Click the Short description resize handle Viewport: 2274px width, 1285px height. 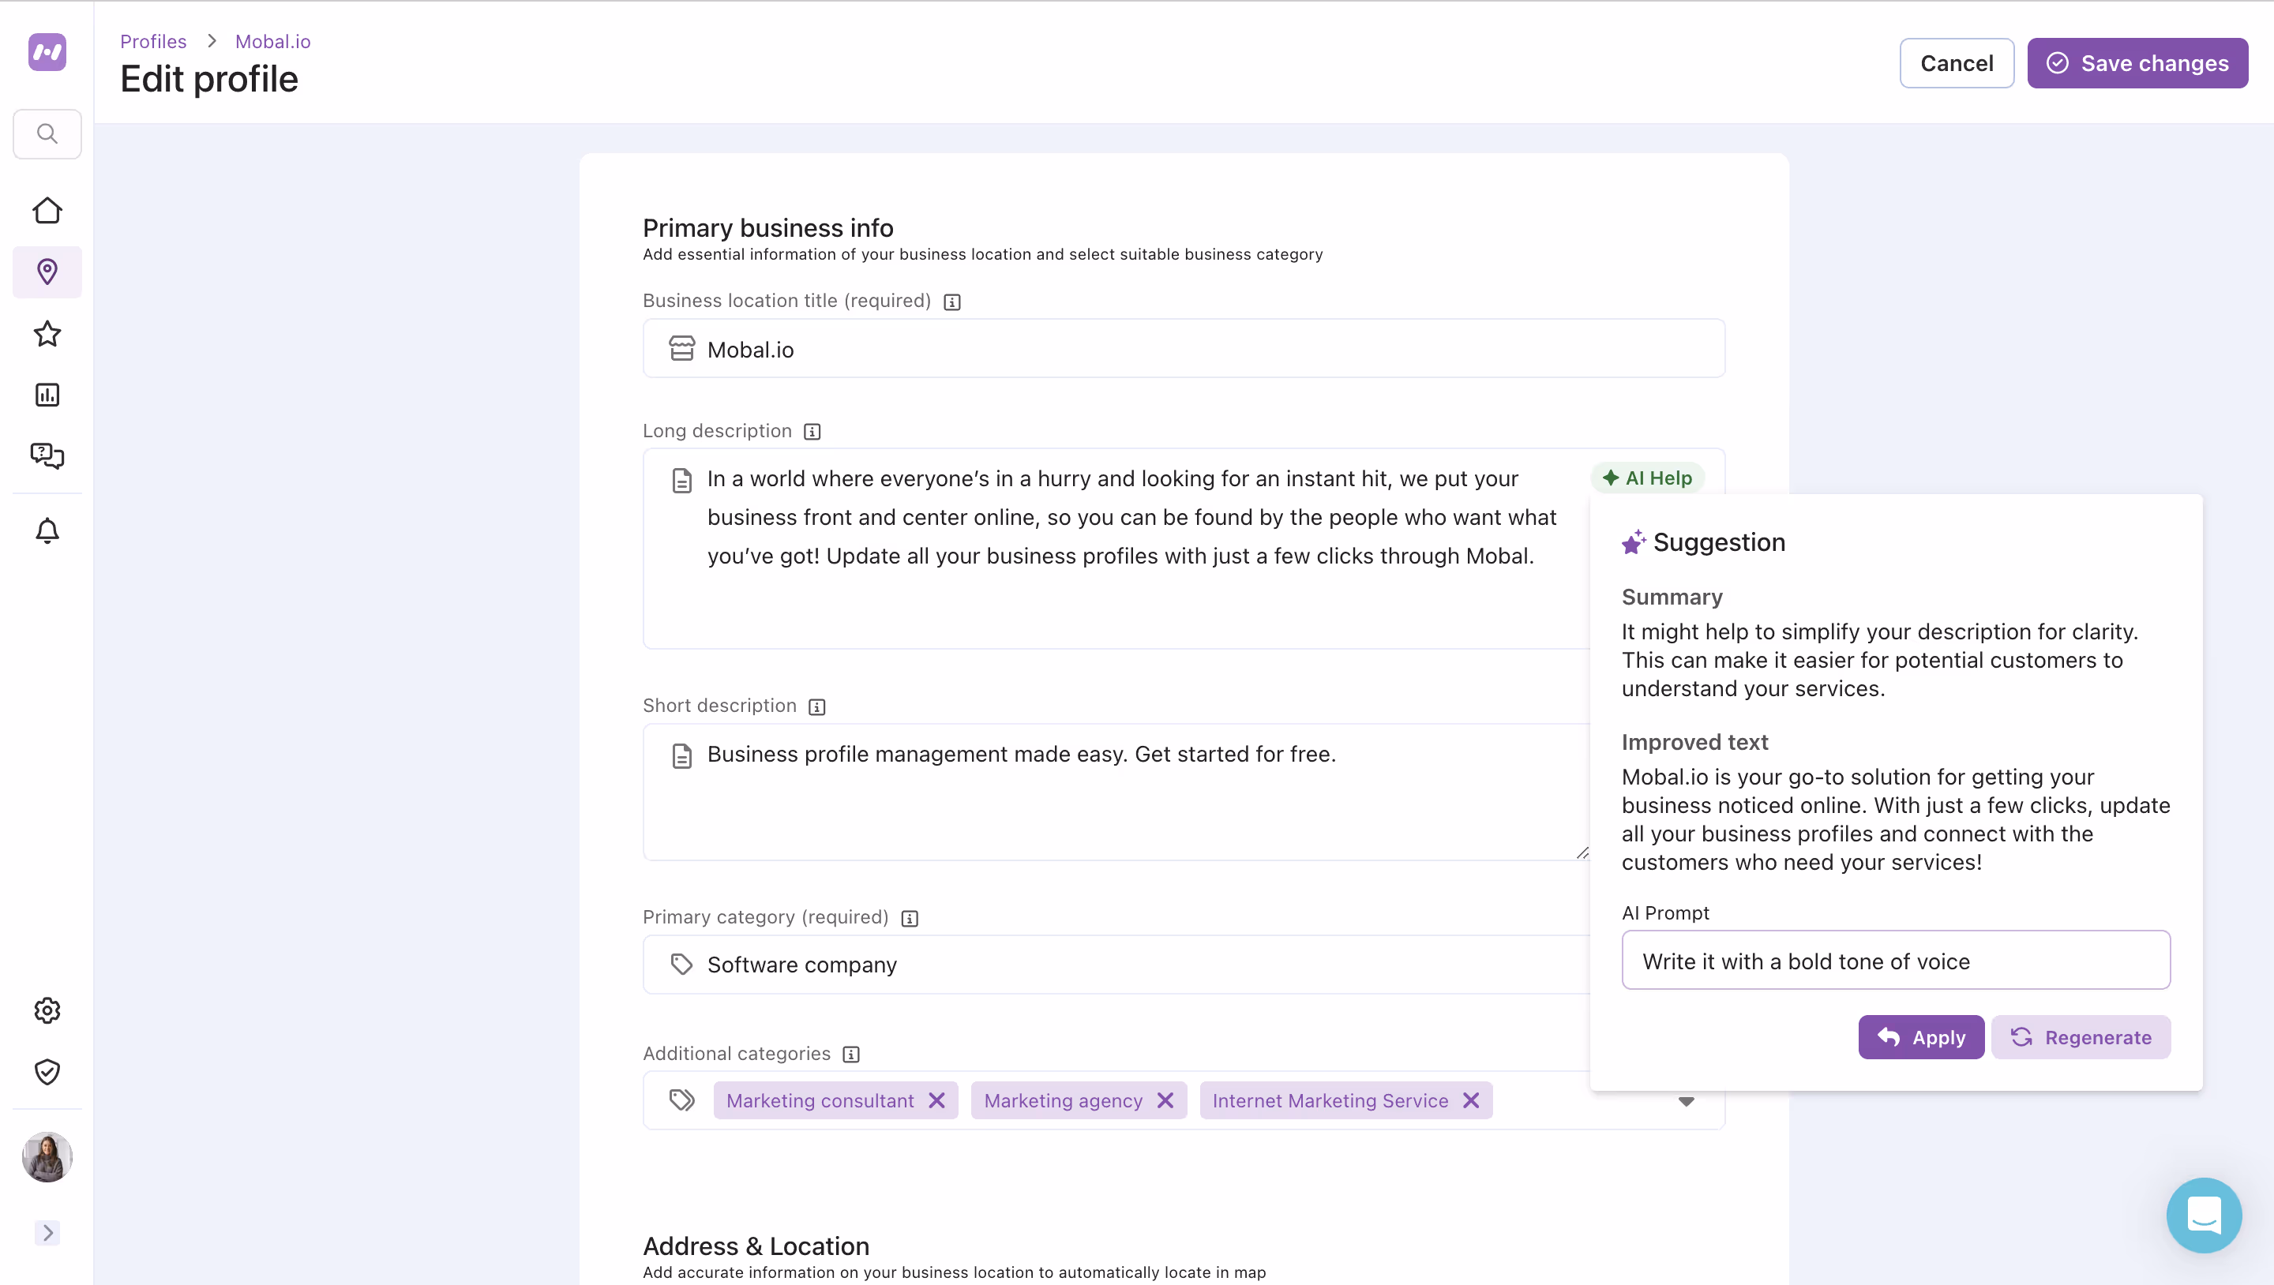(x=1582, y=852)
